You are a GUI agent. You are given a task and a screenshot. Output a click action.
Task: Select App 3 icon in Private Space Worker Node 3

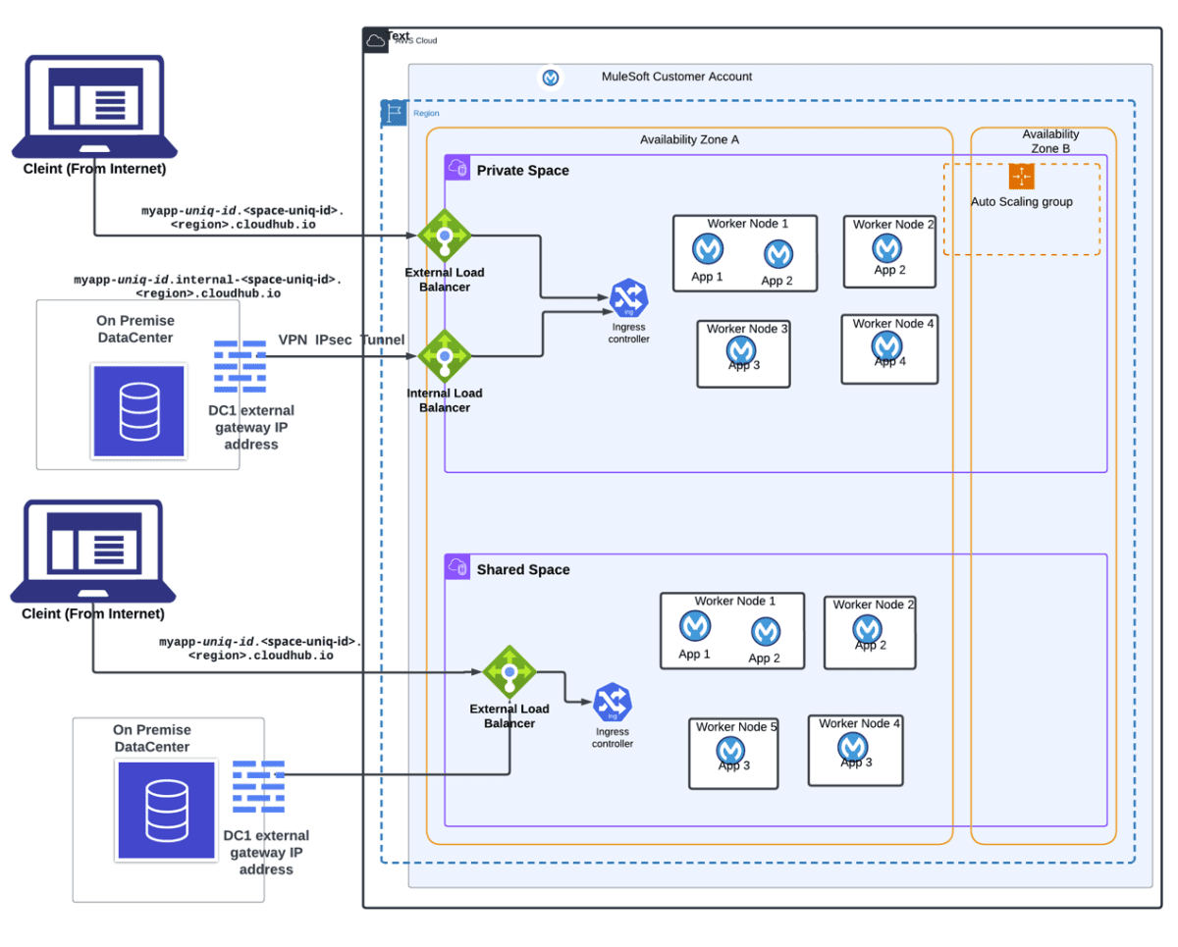(742, 350)
